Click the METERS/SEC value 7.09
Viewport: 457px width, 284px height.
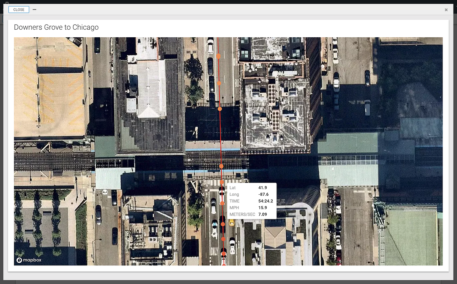point(262,214)
